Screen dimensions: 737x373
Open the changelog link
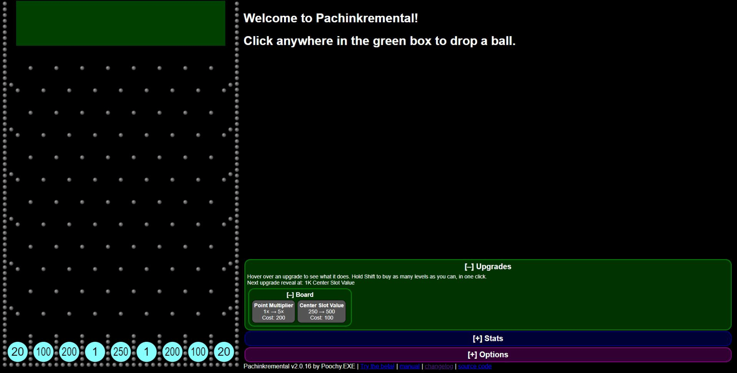point(439,366)
